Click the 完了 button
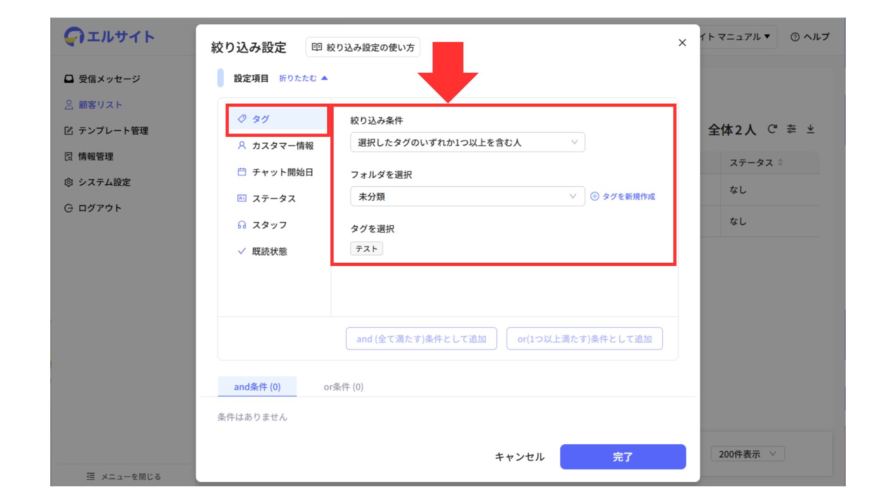896x504 pixels. click(x=623, y=457)
